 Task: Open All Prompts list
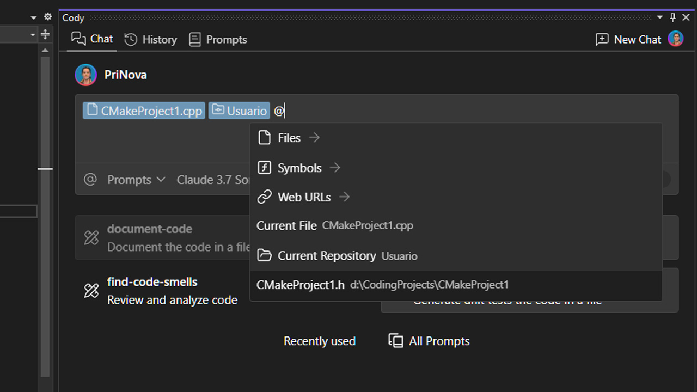pyautogui.click(x=429, y=341)
